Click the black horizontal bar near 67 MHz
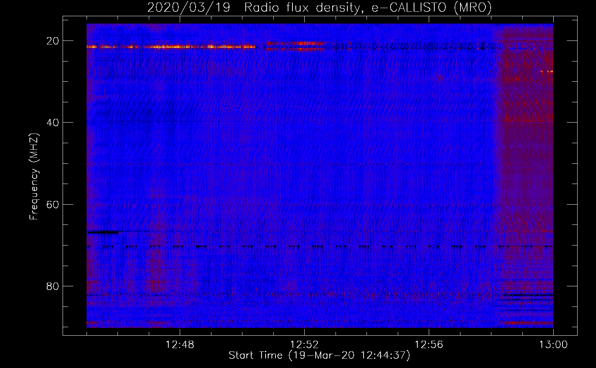 (103, 232)
